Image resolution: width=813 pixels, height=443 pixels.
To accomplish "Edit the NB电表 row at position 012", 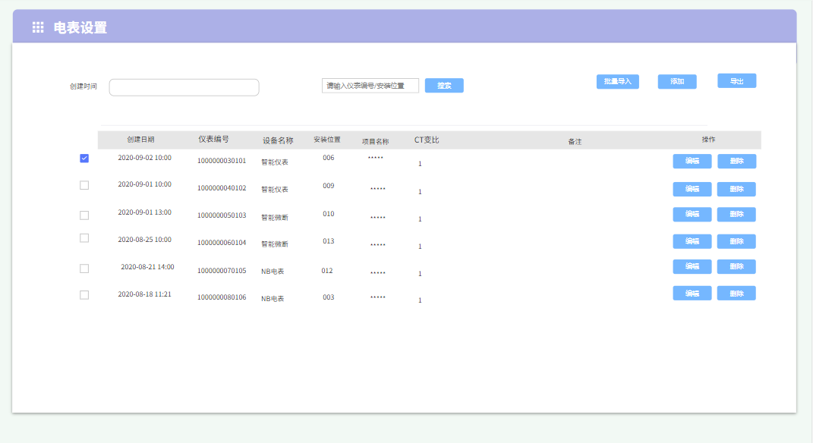I will click(692, 266).
